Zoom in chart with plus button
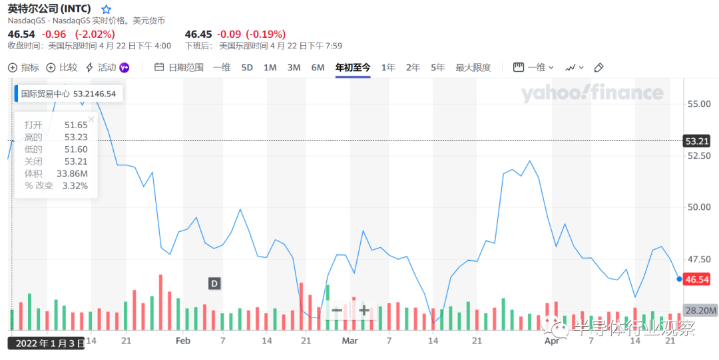 click(x=364, y=310)
